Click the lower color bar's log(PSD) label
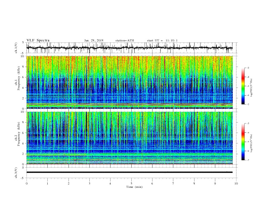Viewport: 266px width, 206px height. pyautogui.click(x=252, y=143)
